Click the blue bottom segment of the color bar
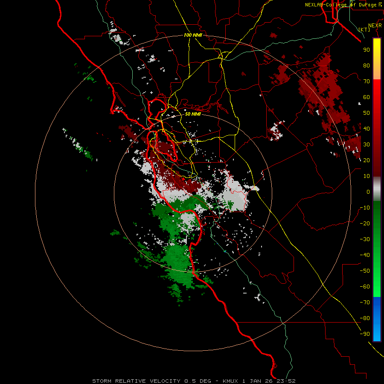 [x=377, y=319]
